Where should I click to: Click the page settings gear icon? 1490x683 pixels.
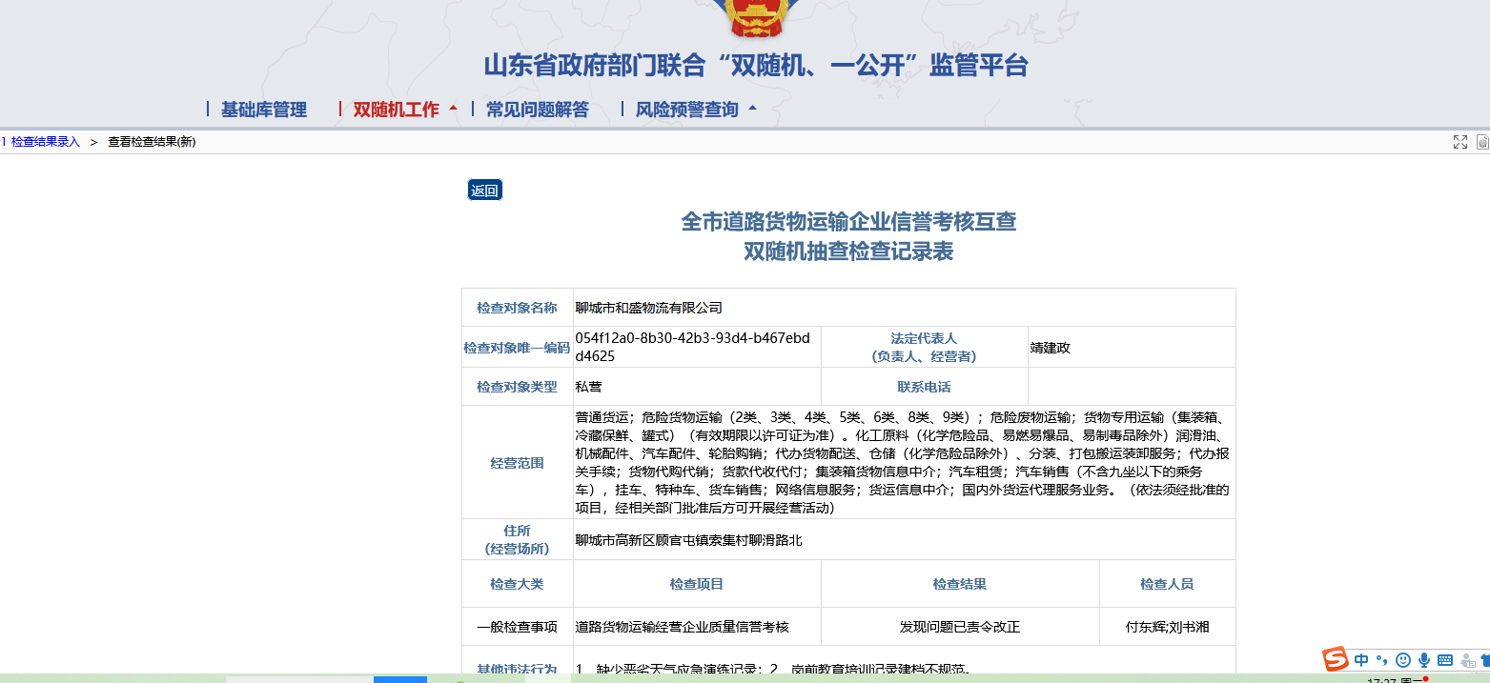(1482, 142)
